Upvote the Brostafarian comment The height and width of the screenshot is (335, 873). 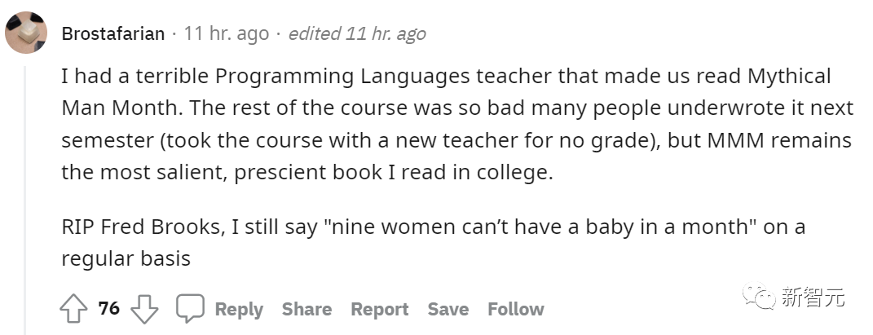pos(74,309)
